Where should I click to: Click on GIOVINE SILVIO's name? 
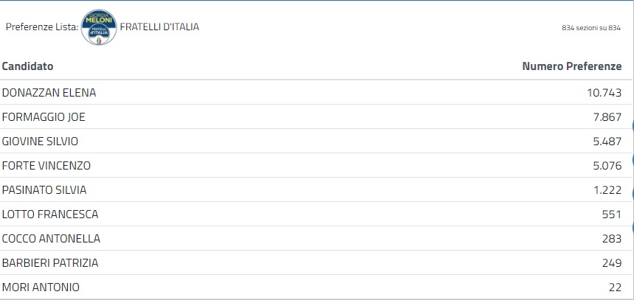click(40, 142)
